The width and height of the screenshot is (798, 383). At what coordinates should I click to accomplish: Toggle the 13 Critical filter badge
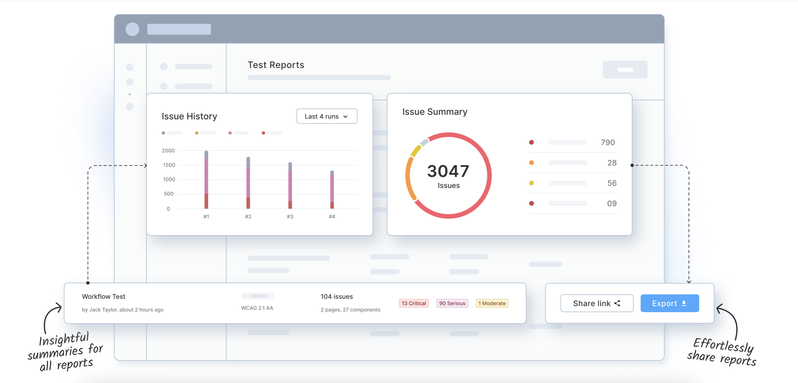point(413,303)
